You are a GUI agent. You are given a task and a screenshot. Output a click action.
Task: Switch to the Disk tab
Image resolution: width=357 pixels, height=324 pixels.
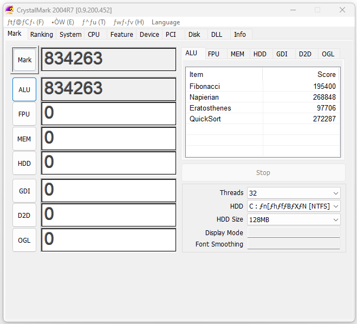click(194, 34)
